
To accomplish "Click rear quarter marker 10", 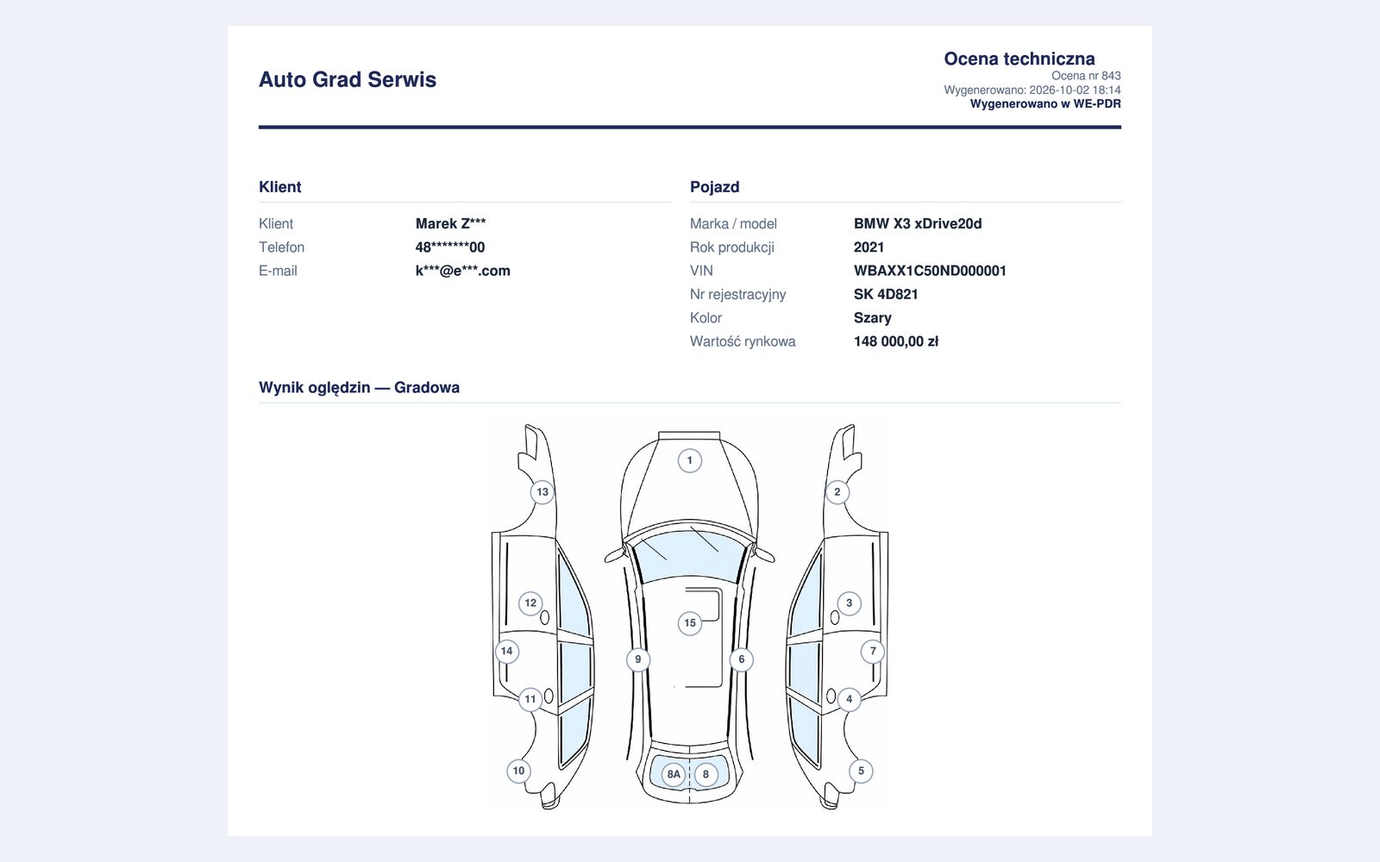I will [x=518, y=771].
